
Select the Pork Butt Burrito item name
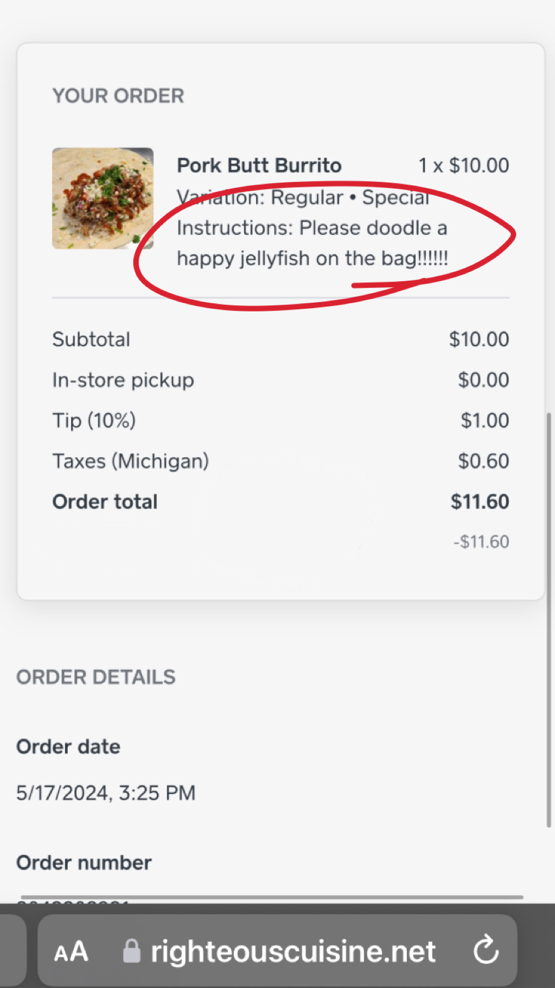[259, 165]
